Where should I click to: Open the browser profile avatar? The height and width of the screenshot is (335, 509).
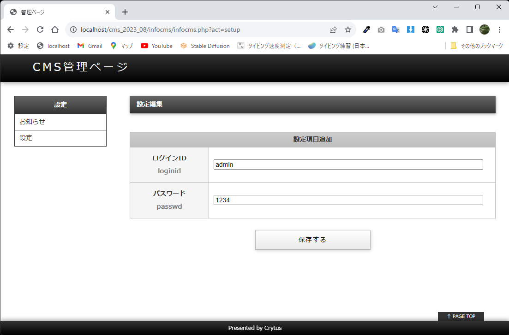point(484,29)
